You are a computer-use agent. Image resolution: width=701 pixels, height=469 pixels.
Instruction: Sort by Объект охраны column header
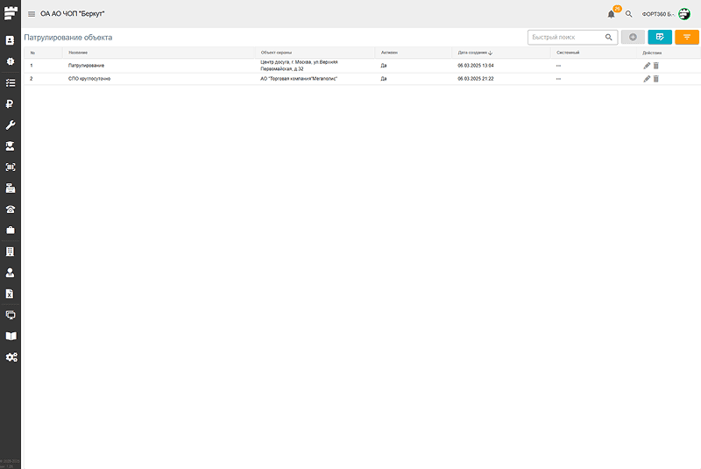[x=276, y=53]
